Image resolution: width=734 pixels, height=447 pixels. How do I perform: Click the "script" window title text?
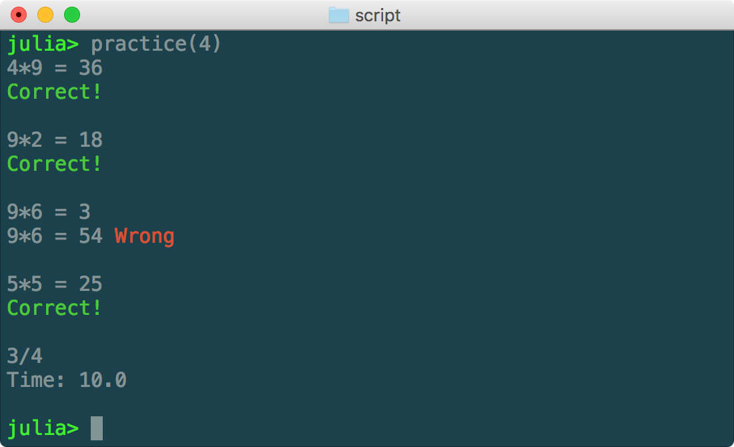[378, 15]
